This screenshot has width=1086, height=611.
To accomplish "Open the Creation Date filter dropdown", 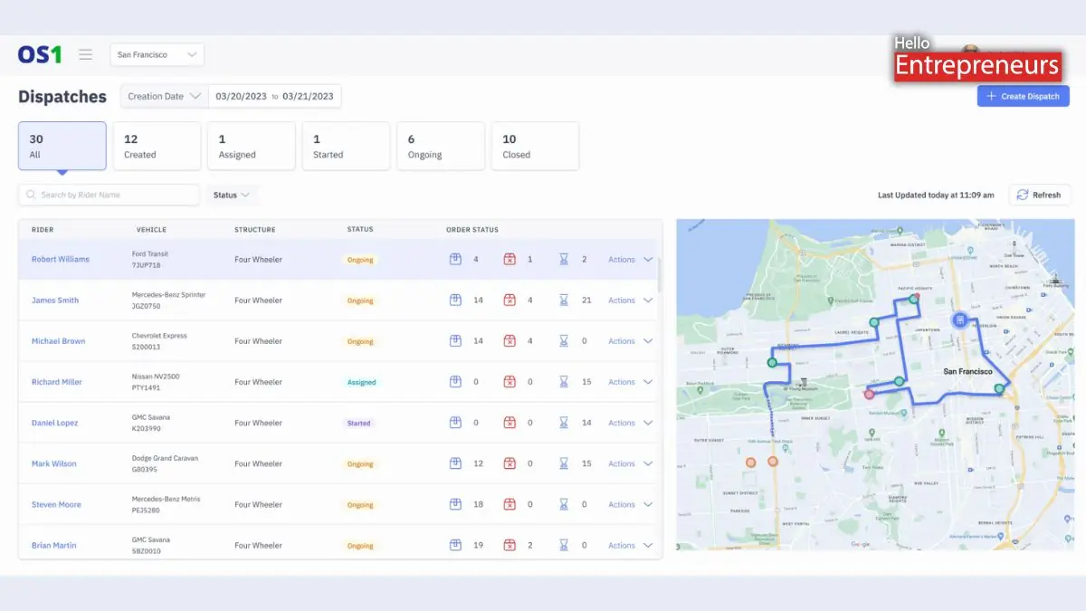I will [164, 96].
